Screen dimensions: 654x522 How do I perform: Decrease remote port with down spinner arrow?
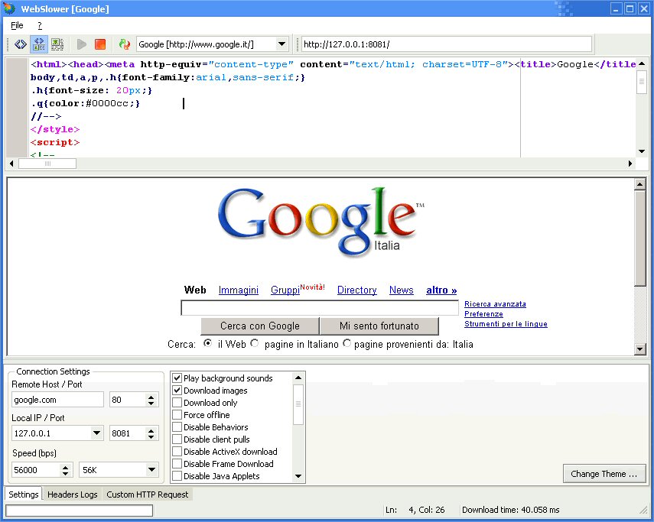pos(151,404)
